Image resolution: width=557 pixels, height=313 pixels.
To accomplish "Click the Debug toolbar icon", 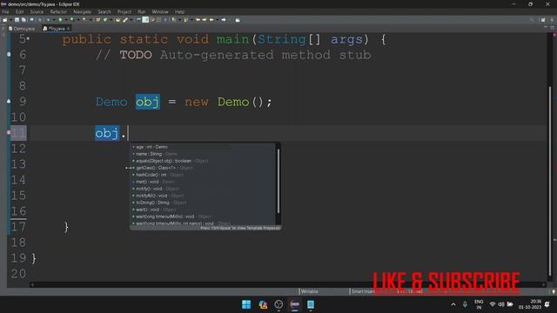I will coord(48,20).
